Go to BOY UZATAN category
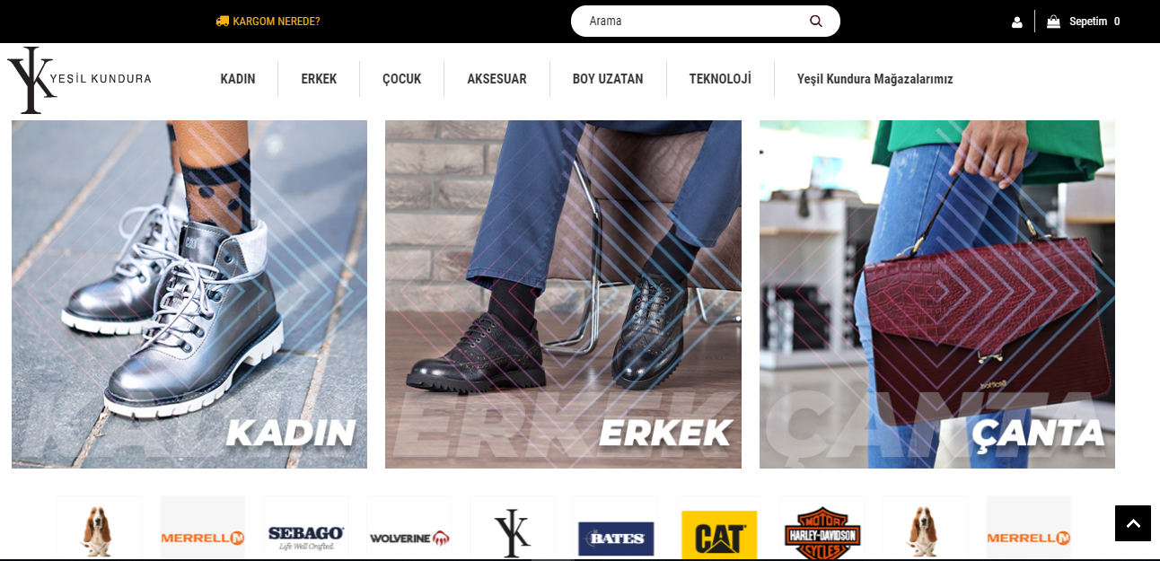 [608, 79]
